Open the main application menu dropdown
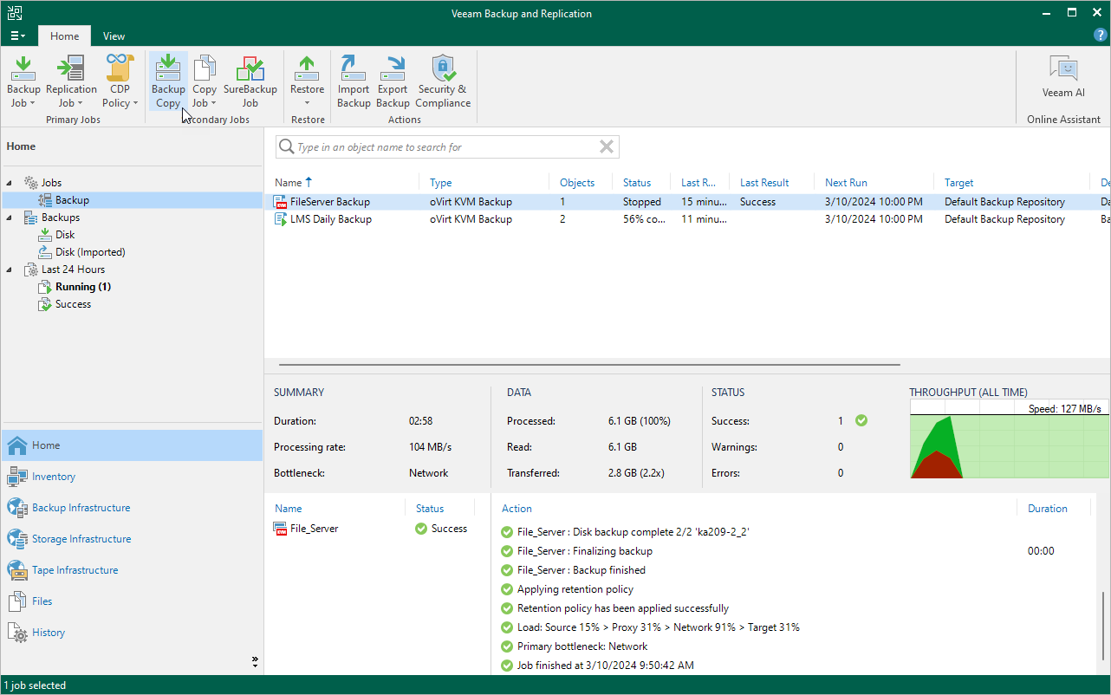Screen dimensions: 1111x695 coord(17,36)
